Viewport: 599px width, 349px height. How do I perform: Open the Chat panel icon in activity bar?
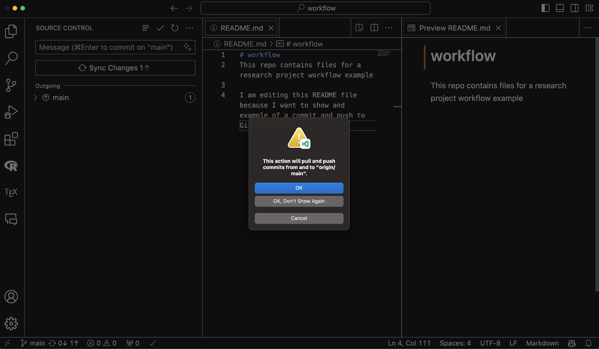pos(11,219)
